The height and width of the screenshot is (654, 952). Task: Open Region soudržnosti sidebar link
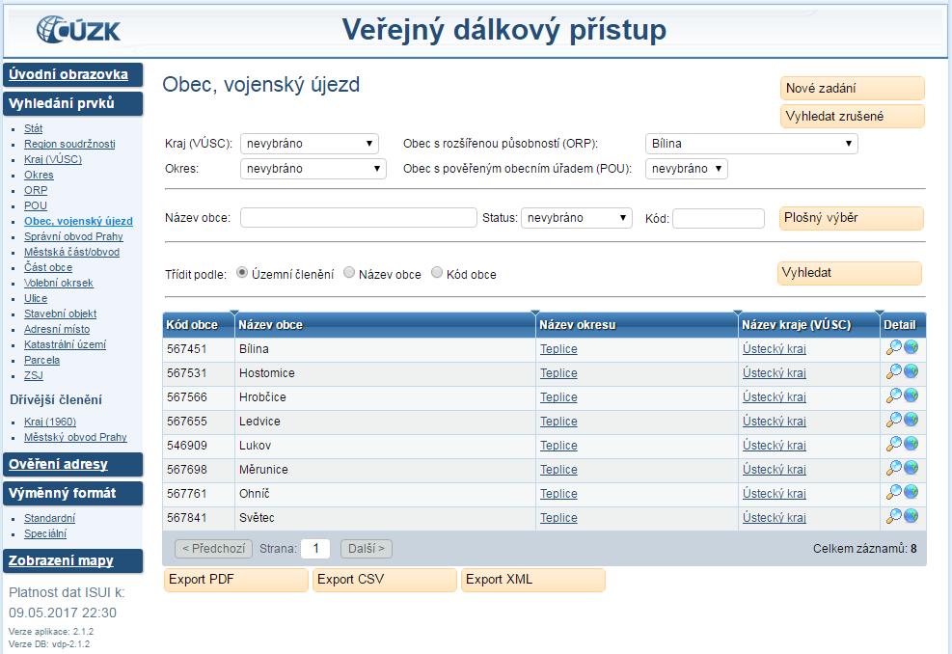69,144
